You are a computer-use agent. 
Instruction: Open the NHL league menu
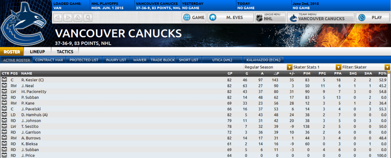270,18
